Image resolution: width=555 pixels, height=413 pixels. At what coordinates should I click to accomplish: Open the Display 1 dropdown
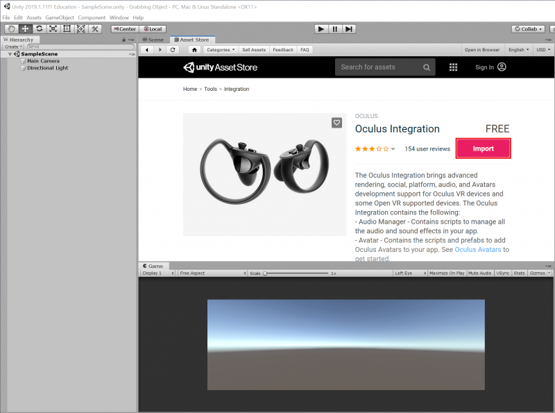158,273
